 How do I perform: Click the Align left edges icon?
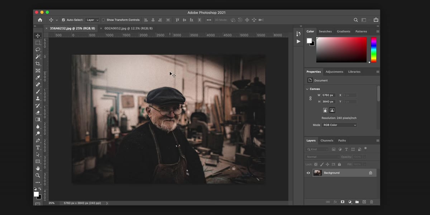146,20
